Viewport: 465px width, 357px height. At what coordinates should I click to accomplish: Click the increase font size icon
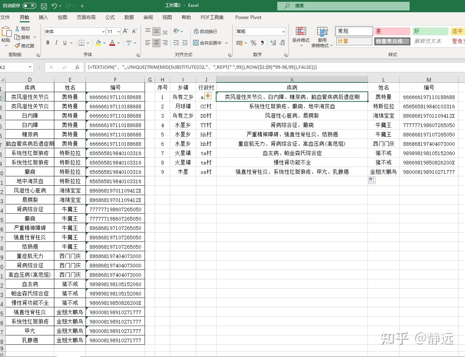126,31
